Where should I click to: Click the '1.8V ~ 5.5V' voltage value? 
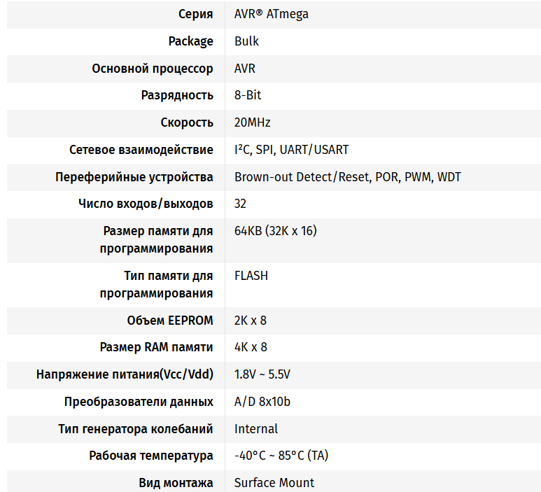[262, 374]
